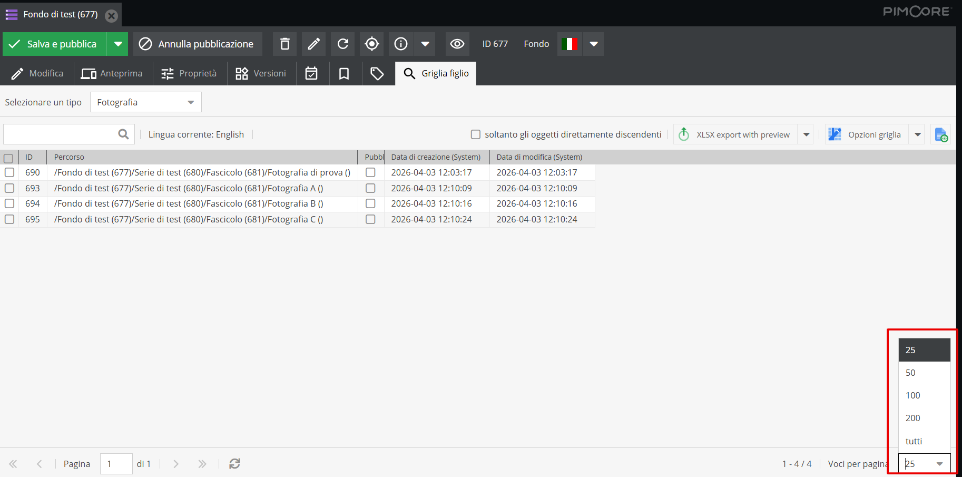Choose 100 from items-per-page list
The image size is (962, 477).
coord(913,395)
